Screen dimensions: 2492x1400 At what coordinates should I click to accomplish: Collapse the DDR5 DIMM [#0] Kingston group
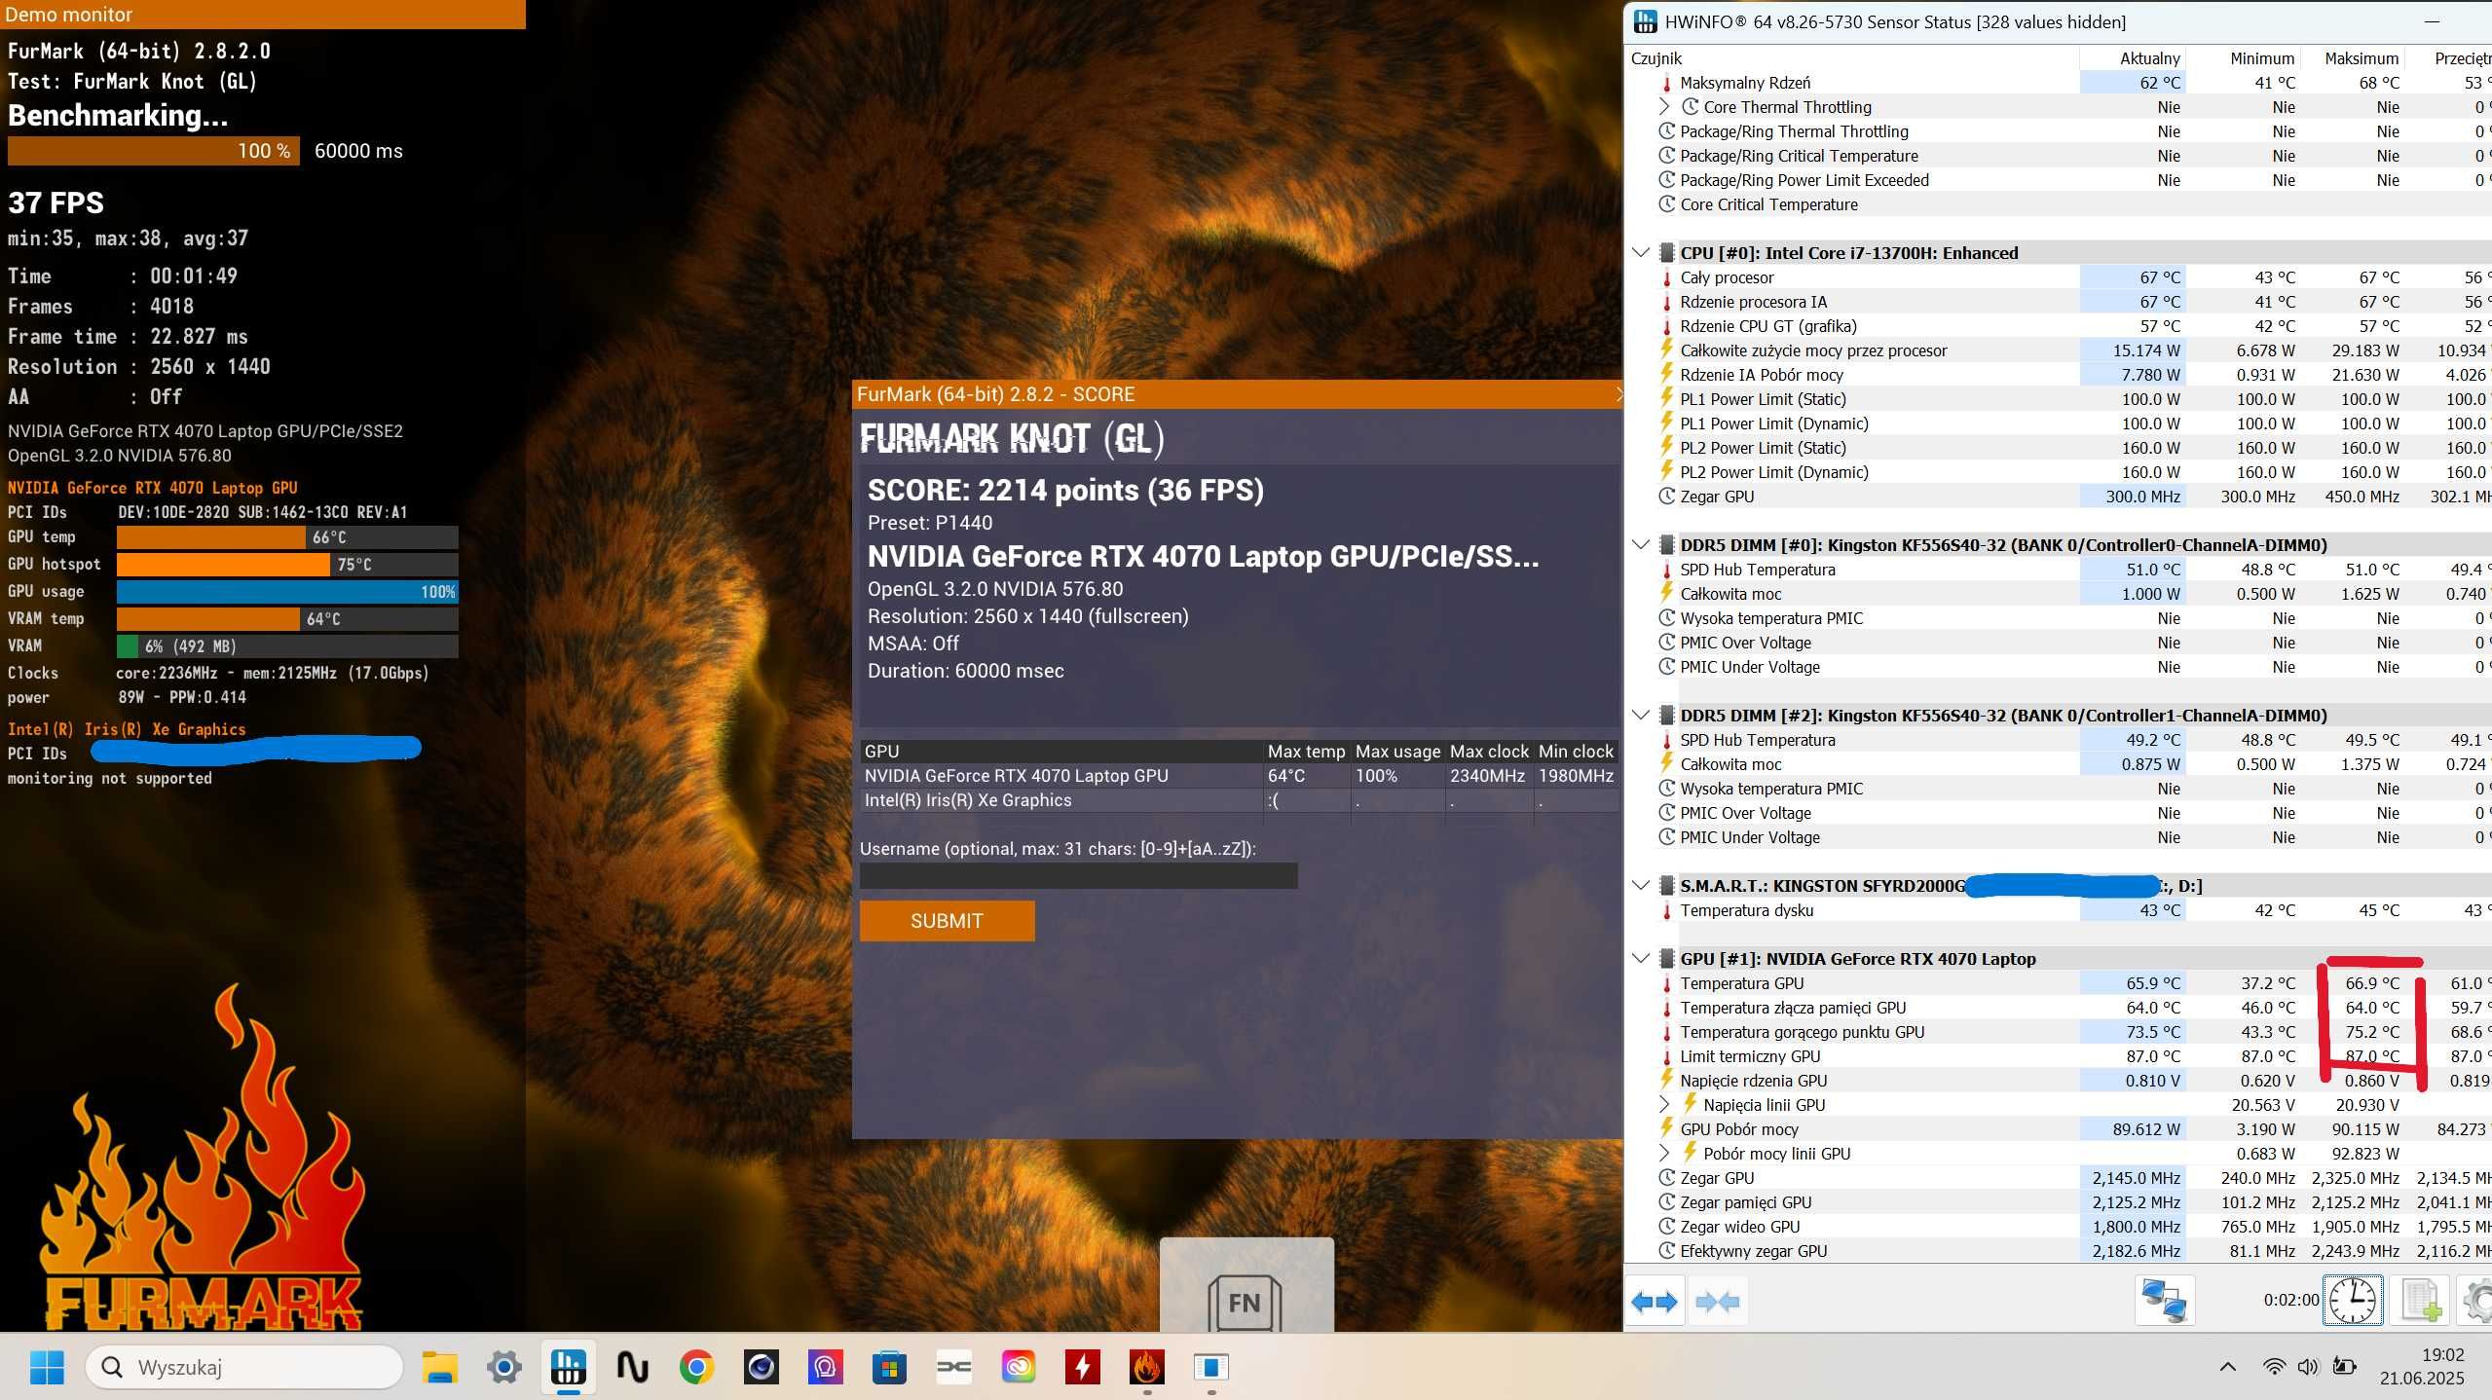point(1641,545)
